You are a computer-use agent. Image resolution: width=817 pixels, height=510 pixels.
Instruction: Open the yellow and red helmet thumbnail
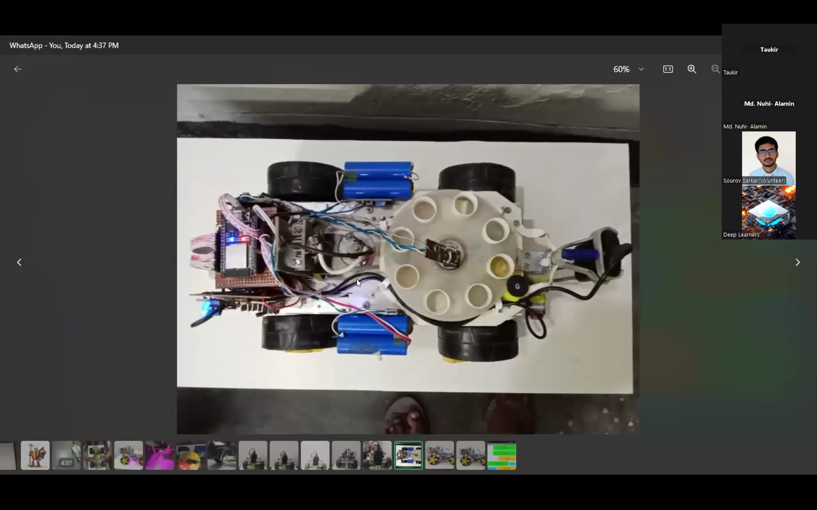coord(191,455)
